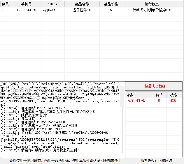Select the 藏品名称 column header

[x=81, y=4]
